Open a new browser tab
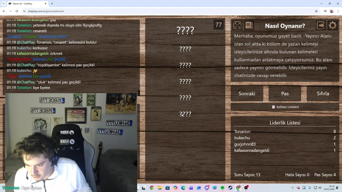The height and width of the screenshot is (192, 342). (52, 3)
